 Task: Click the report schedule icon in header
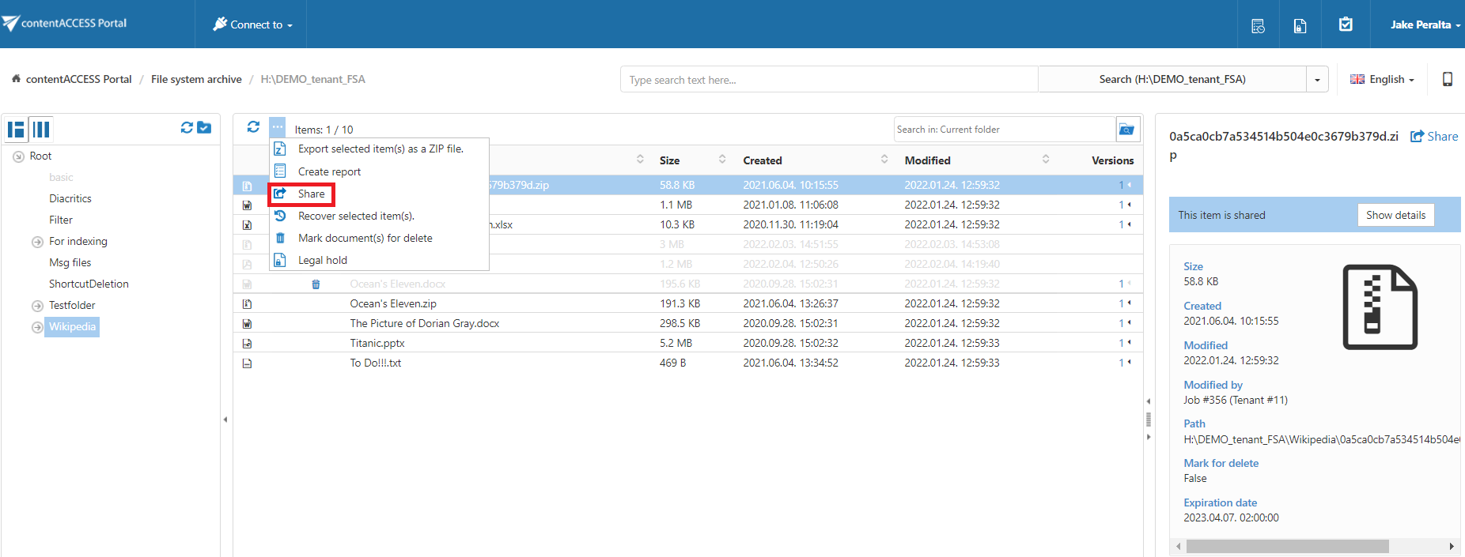(1258, 25)
